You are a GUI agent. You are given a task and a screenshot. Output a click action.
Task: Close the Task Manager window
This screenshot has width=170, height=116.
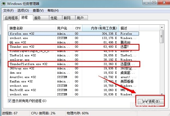coord(164,3)
